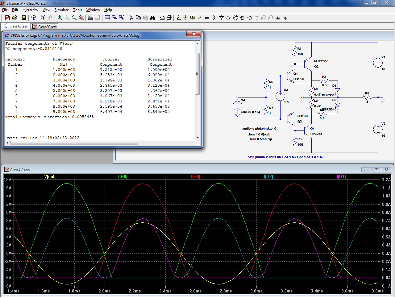Click the V[out] trace label
This screenshot has height=298, width=395.
(x=50, y=177)
